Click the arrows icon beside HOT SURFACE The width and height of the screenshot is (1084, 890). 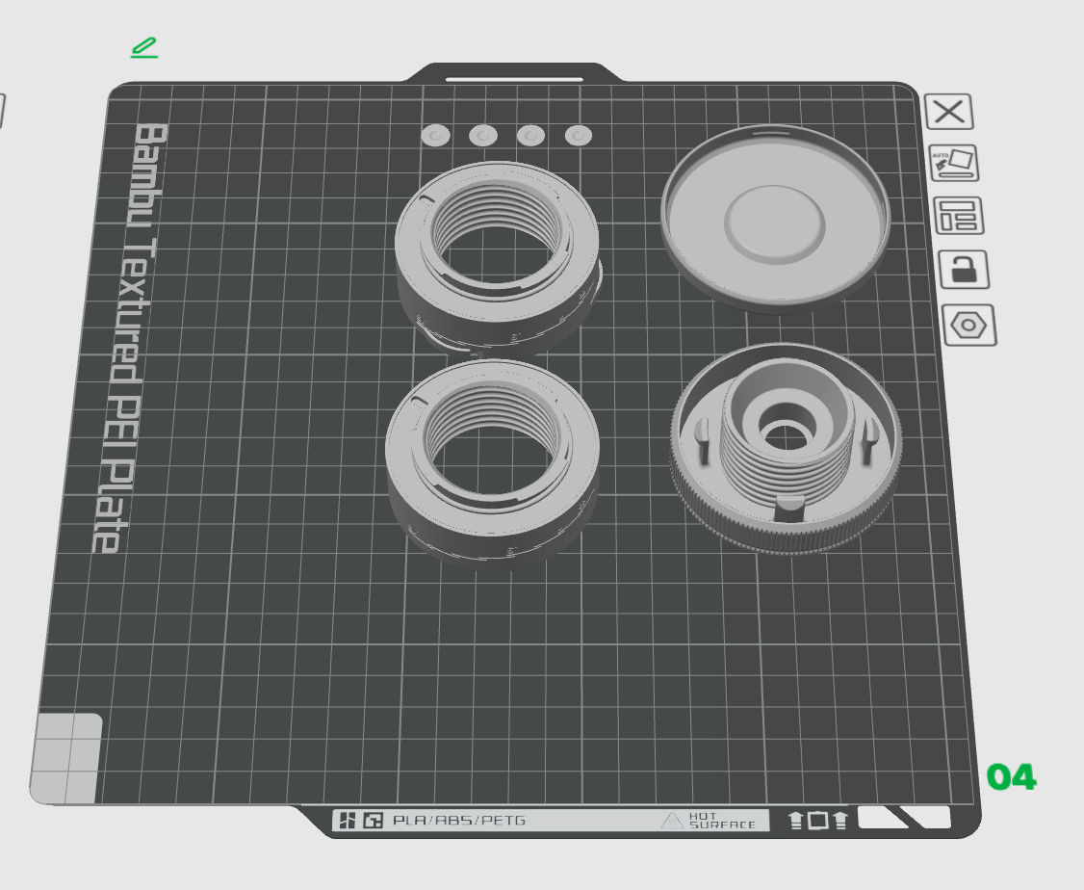(x=816, y=821)
